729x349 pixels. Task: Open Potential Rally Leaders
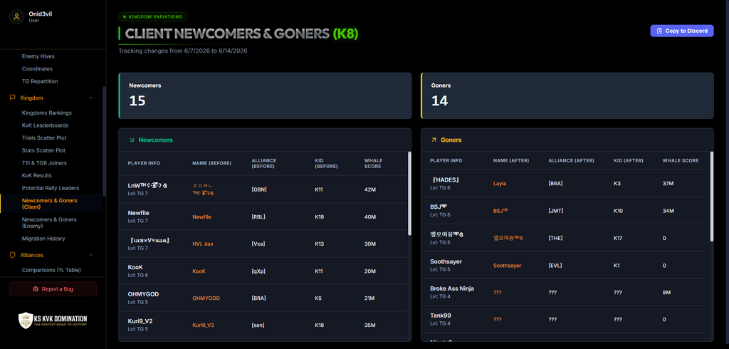click(x=51, y=189)
